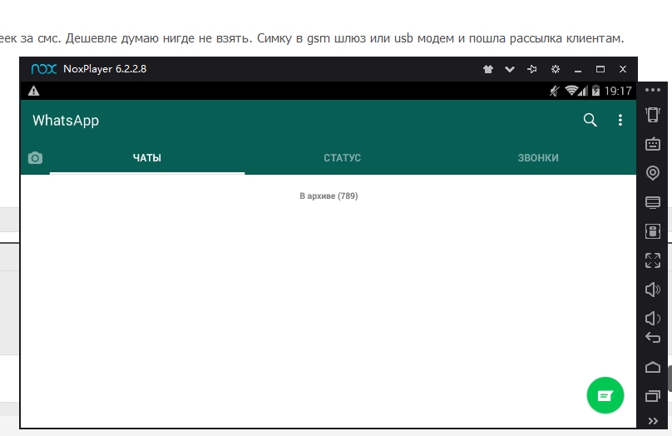Click the Android warning notification icon
This screenshot has width=672, height=436.
coord(33,91)
